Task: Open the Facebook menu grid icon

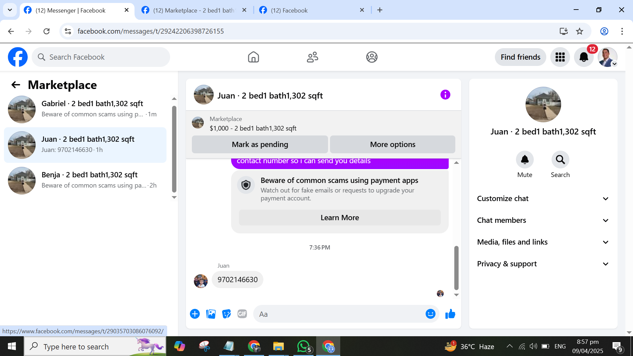Action: (560, 57)
